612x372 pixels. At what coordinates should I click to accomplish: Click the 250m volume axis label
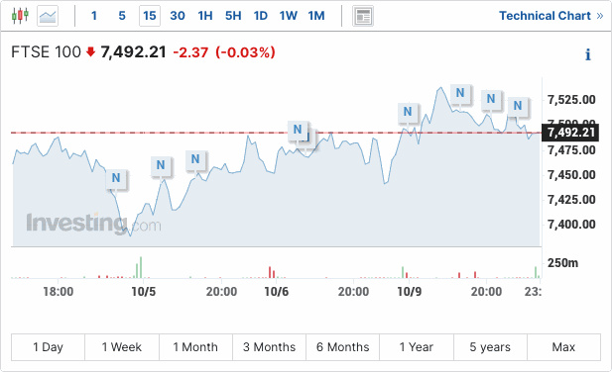coord(562,263)
